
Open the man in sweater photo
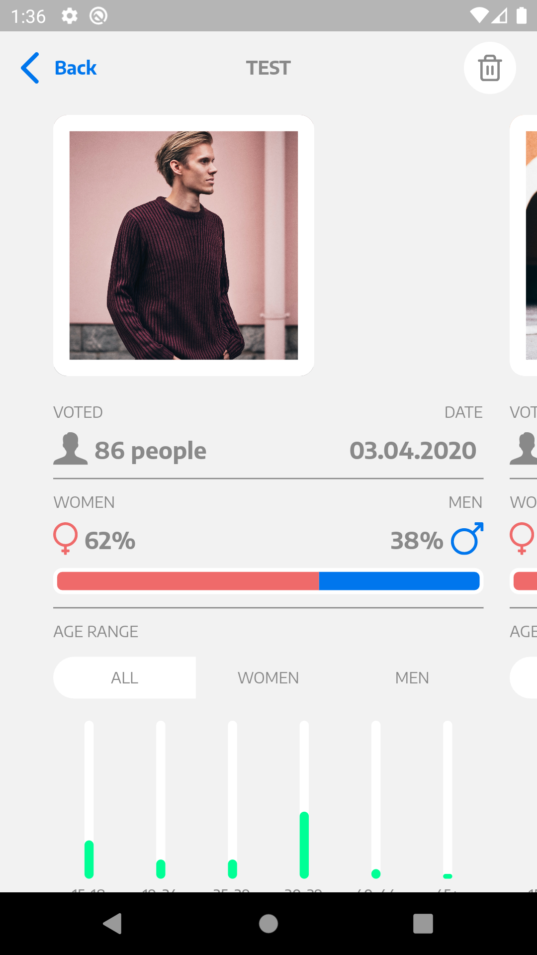click(x=183, y=245)
